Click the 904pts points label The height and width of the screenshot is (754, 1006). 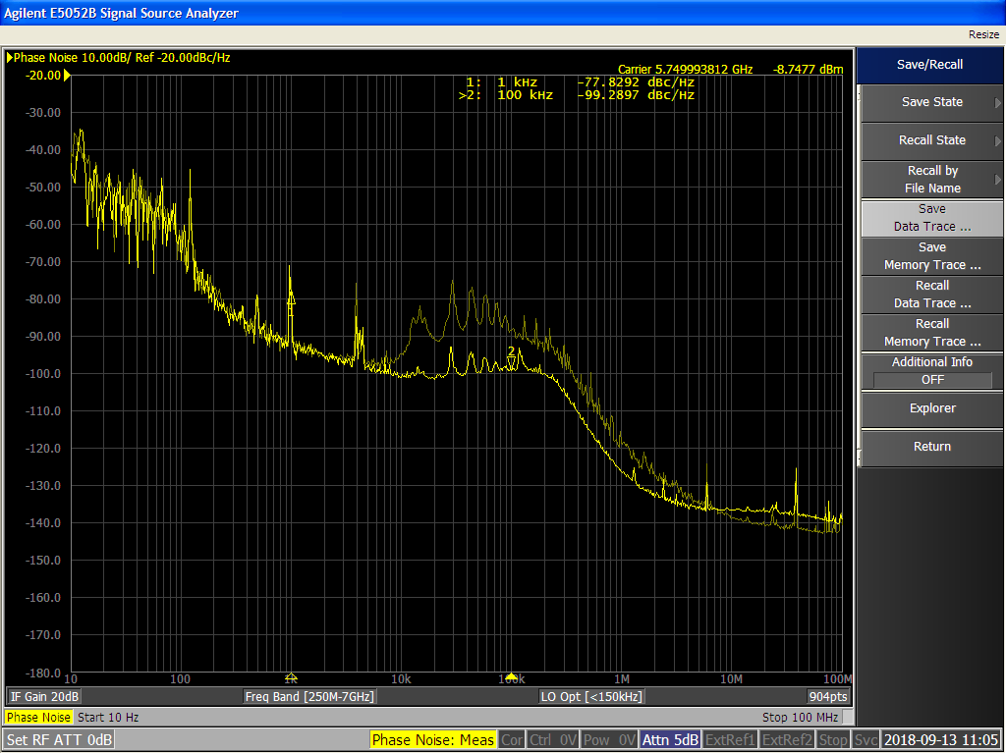point(828,697)
